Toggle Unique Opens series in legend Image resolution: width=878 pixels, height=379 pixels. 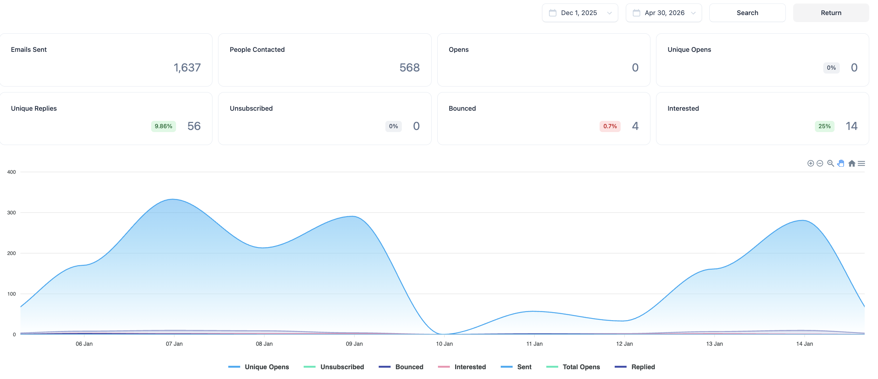pyautogui.click(x=258, y=367)
